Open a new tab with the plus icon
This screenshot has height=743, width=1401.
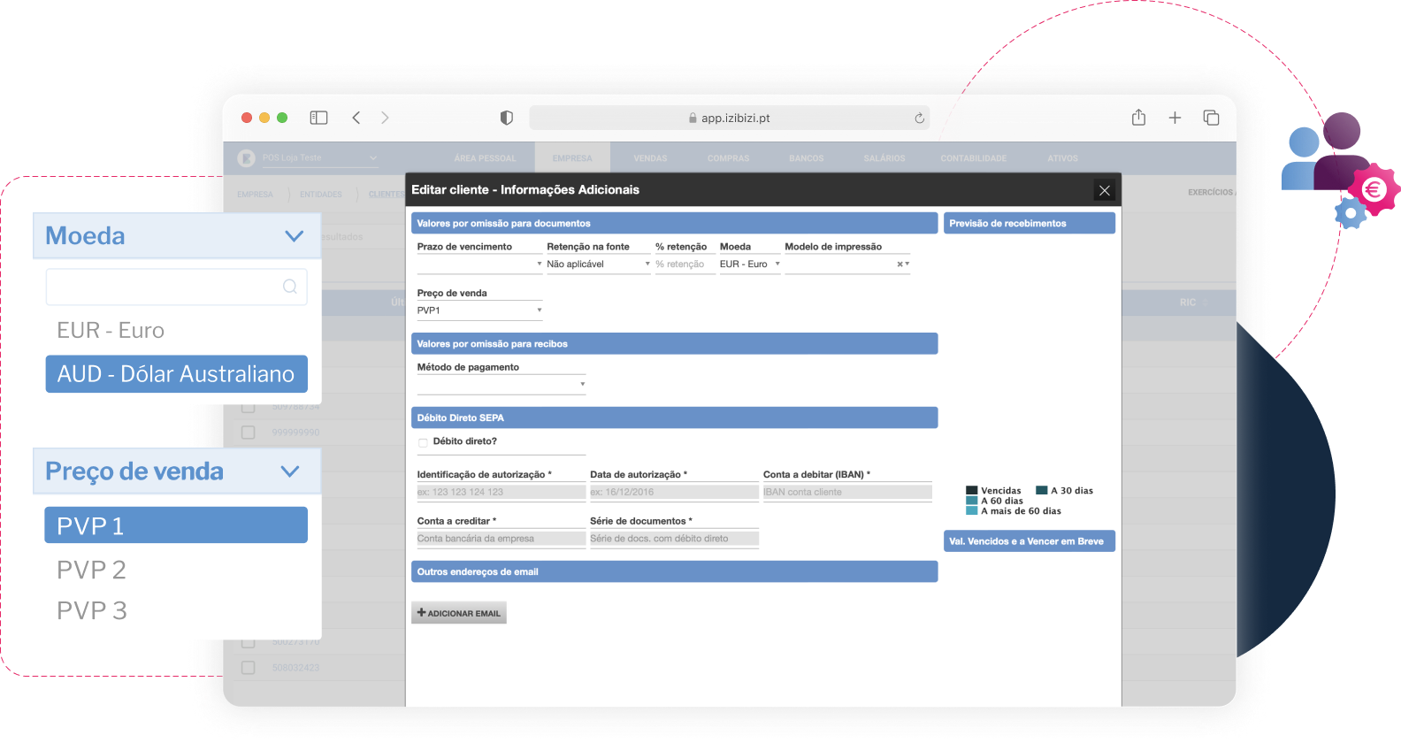(1175, 118)
